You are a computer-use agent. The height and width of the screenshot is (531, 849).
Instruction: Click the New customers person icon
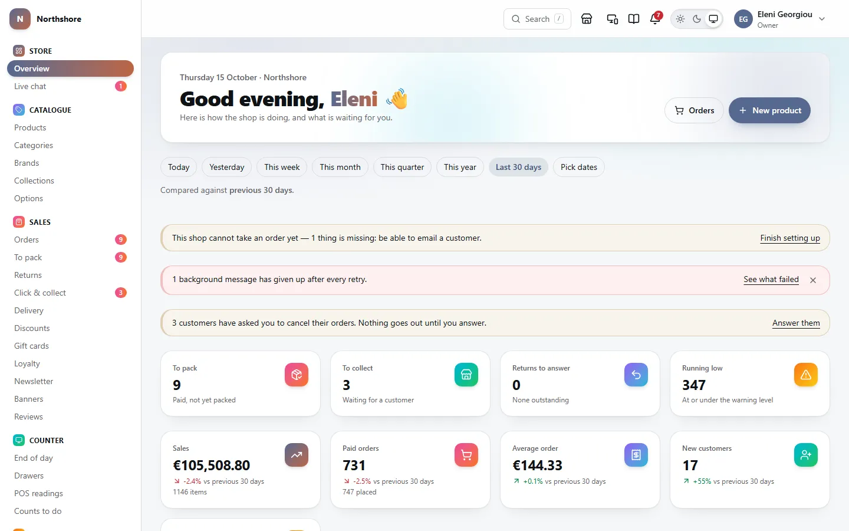click(806, 455)
